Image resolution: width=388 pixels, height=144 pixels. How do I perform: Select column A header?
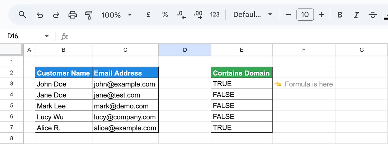tap(29, 50)
